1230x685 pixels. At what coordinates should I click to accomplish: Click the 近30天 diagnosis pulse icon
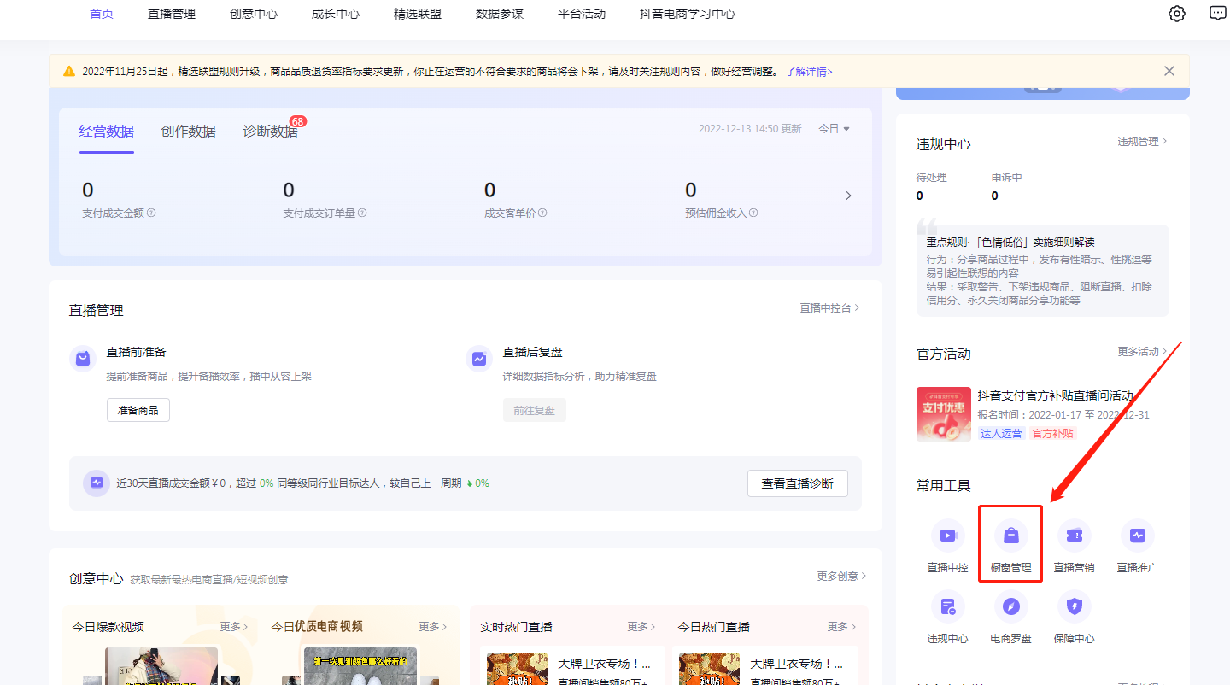coord(97,483)
